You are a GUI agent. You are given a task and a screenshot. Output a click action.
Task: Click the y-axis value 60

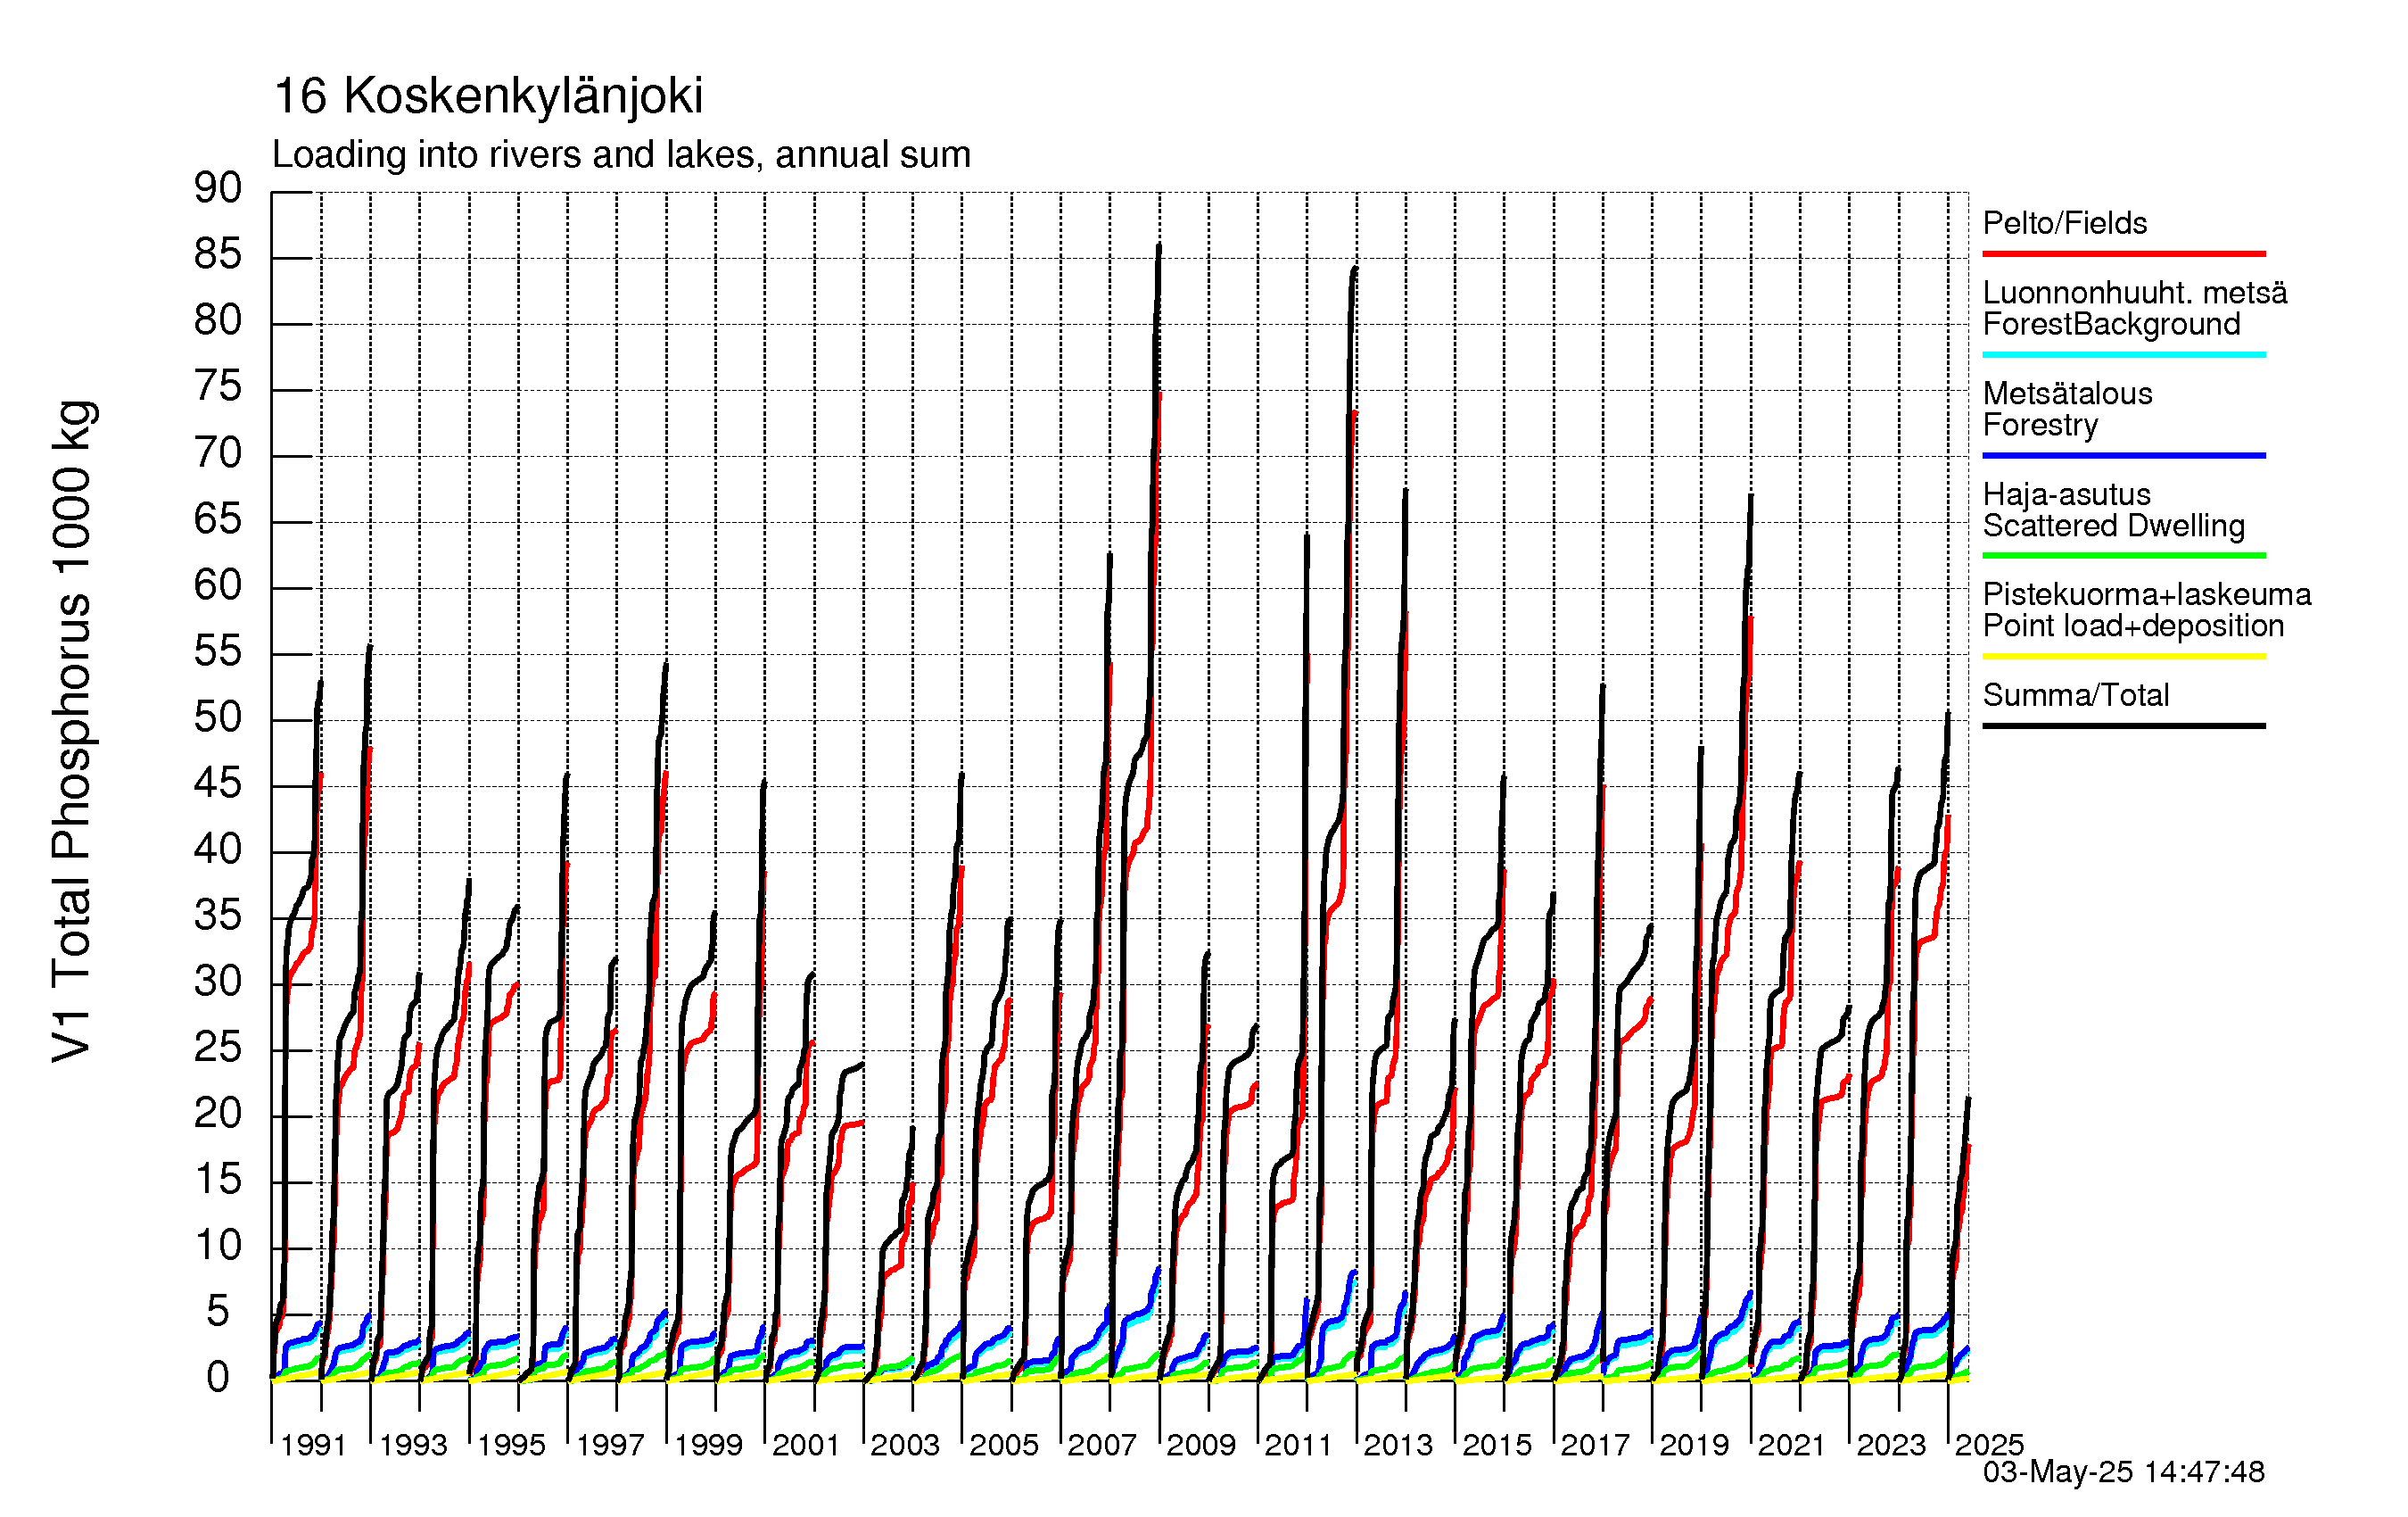coord(218,585)
